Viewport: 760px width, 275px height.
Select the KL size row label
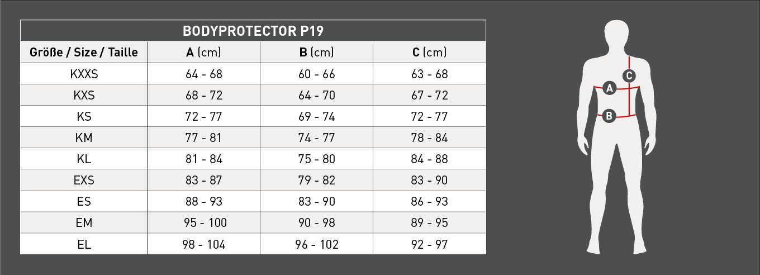point(84,159)
